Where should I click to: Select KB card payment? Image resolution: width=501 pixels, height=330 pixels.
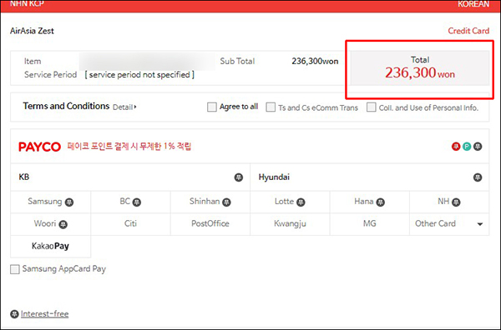coord(130,177)
